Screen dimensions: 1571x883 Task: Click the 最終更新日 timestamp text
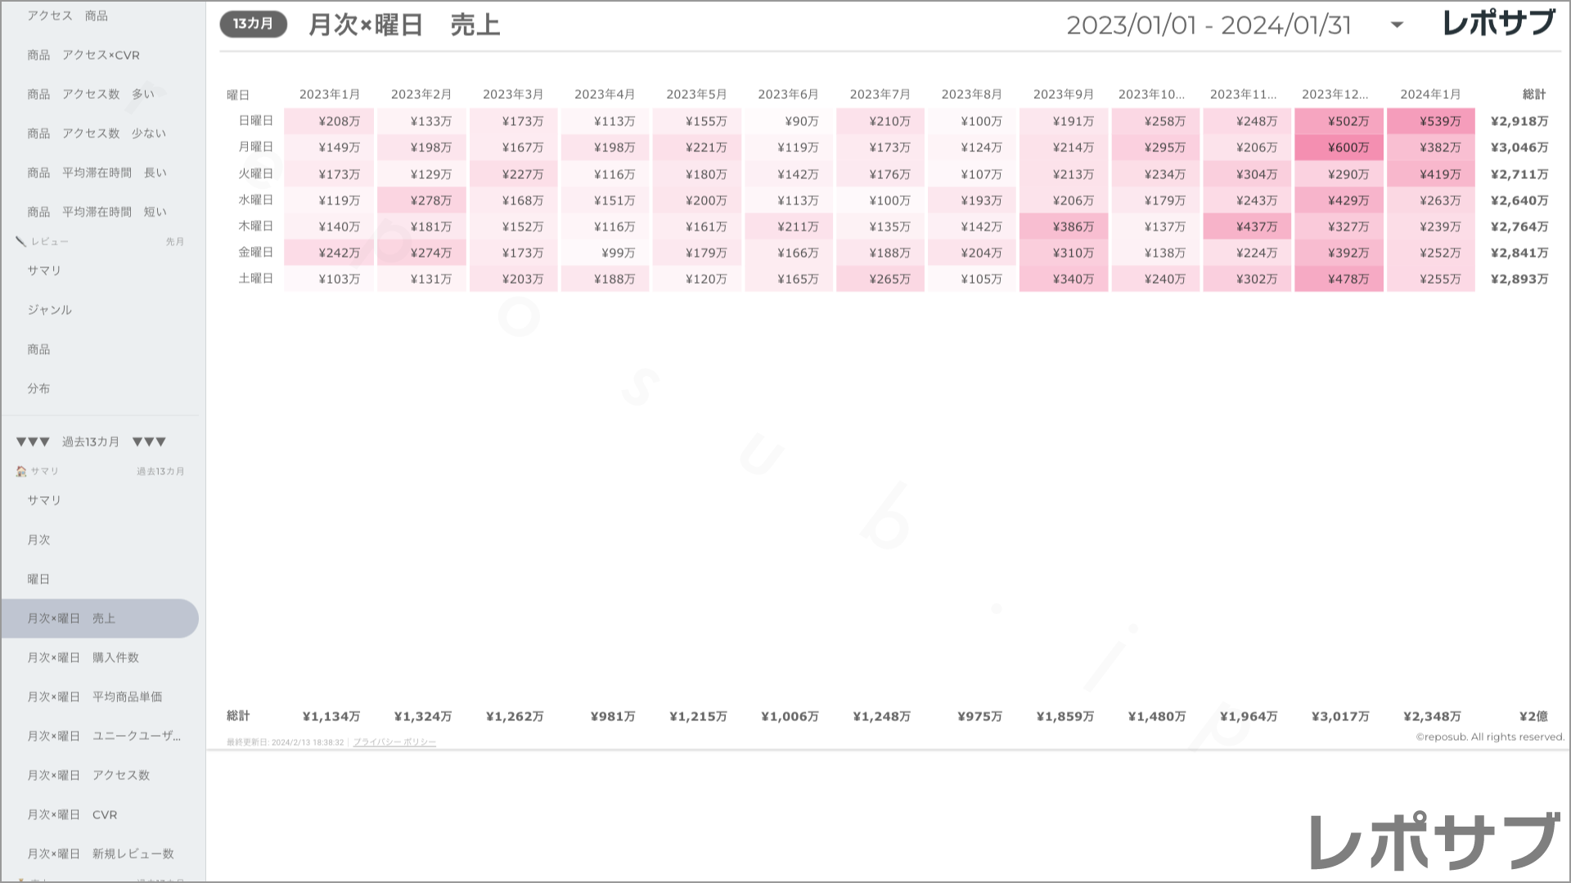point(286,742)
